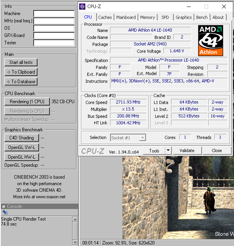Run the Rendering (1 CPU) benchmark

(x=27, y=102)
